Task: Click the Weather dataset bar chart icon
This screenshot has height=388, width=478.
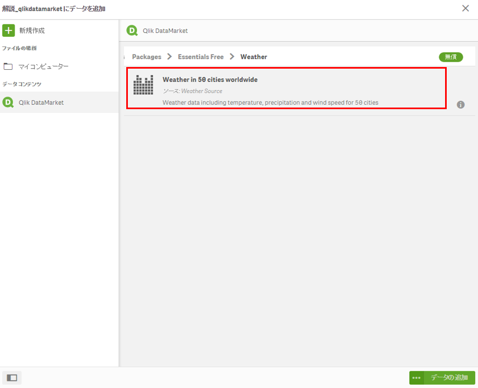Action: 144,84
